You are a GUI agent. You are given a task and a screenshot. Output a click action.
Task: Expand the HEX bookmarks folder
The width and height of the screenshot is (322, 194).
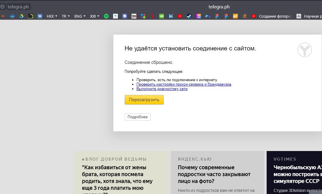point(52,16)
